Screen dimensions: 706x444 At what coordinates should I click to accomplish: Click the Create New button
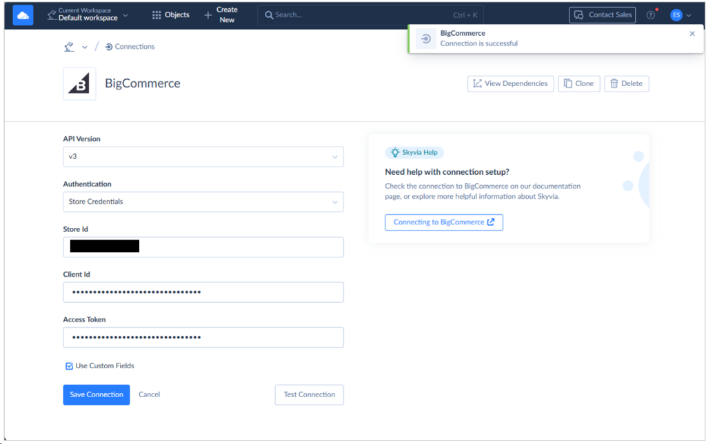point(221,15)
